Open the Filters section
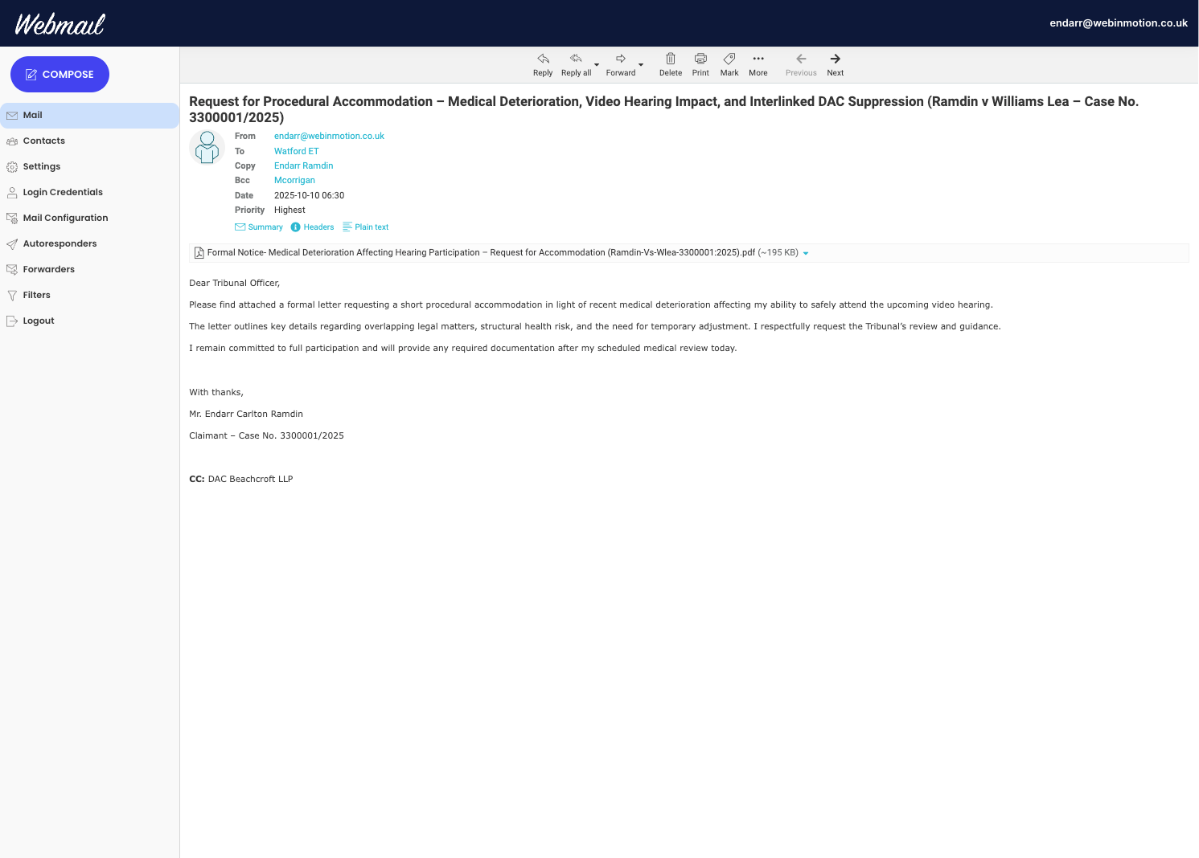Screen dimensions: 1199x858 [x=36, y=295]
